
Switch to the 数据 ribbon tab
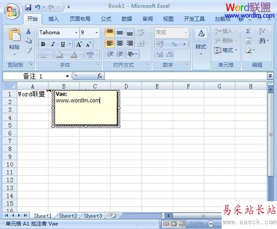[127, 19]
